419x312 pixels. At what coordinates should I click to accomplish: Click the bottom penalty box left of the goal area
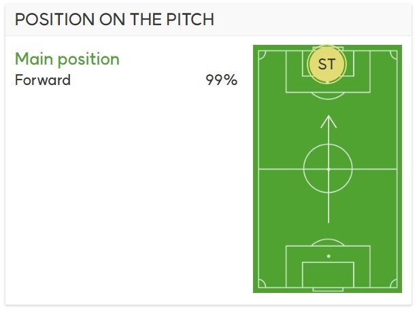[294, 268]
